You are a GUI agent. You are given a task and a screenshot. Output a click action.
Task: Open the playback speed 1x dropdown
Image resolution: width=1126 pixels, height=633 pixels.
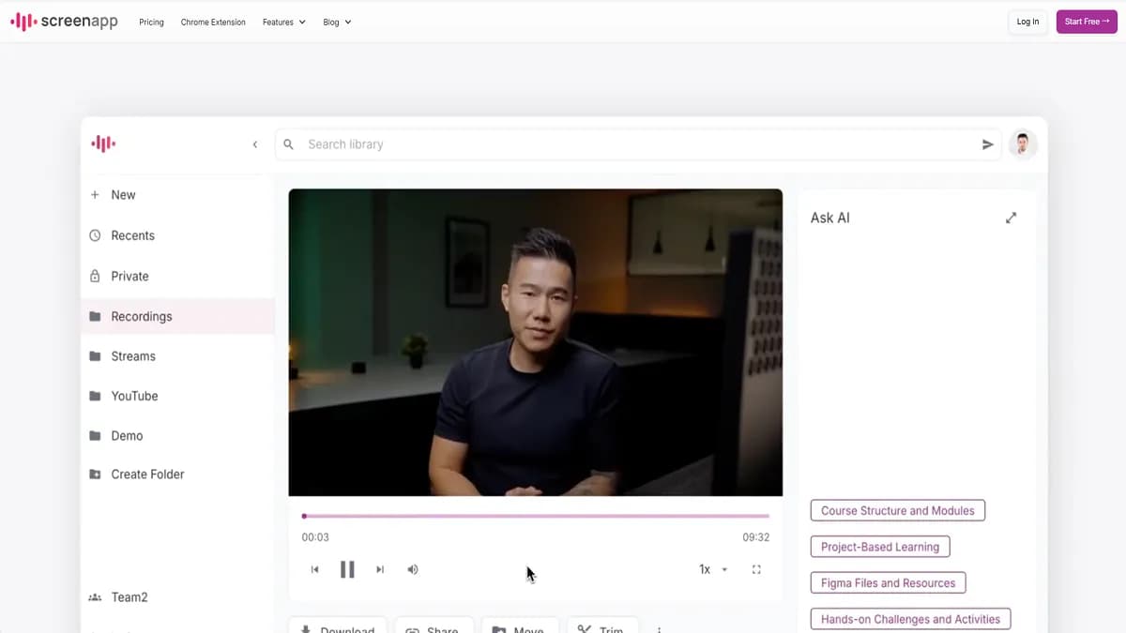coord(712,569)
